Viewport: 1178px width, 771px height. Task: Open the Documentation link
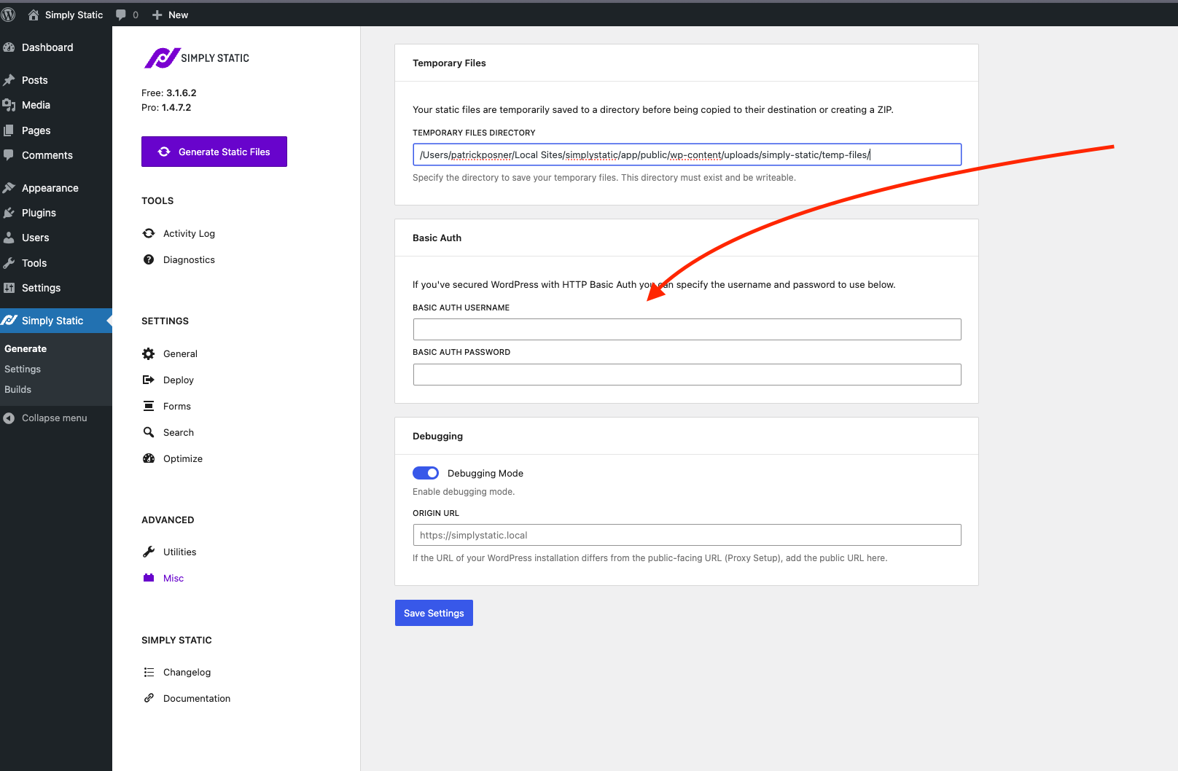[x=197, y=698]
